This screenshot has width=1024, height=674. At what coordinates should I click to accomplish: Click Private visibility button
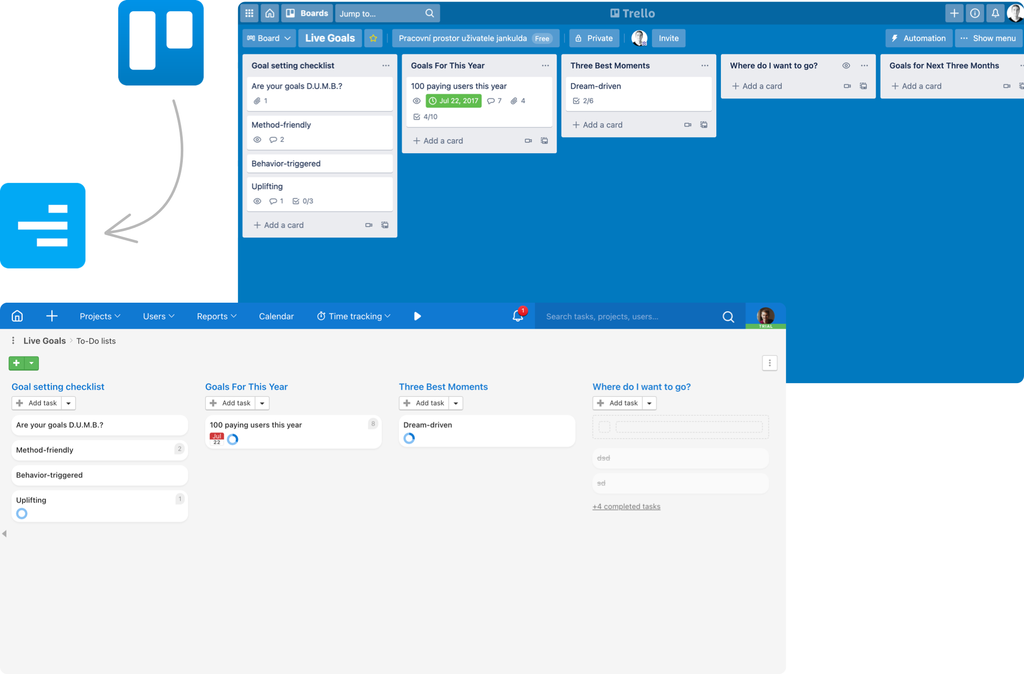pyautogui.click(x=594, y=38)
